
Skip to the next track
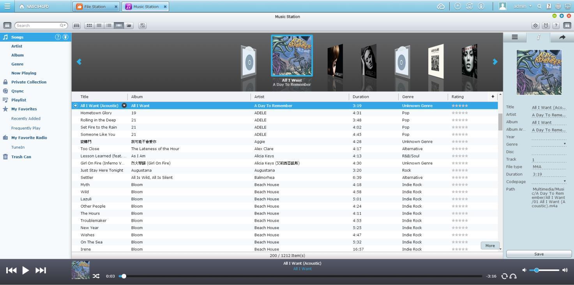(41, 270)
